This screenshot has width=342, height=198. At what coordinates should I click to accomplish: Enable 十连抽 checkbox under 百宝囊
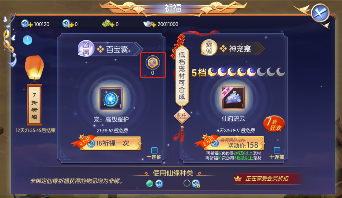(x=154, y=150)
